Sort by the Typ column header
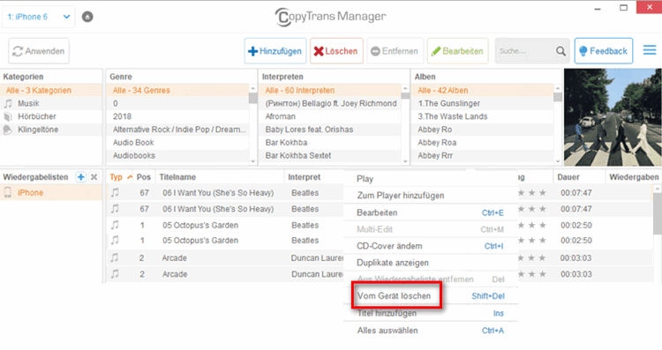This screenshot has height=350, width=662. click(121, 177)
